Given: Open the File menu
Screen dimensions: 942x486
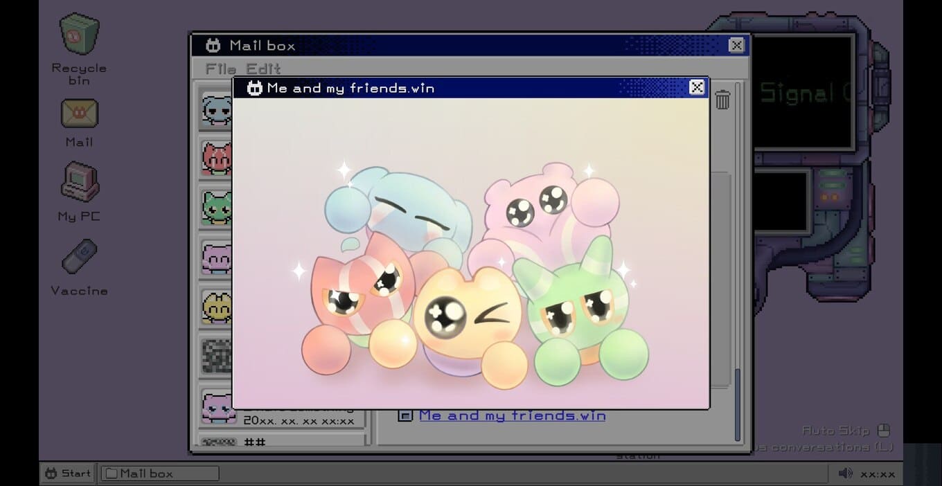Looking at the screenshot, I should coord(221,69).
